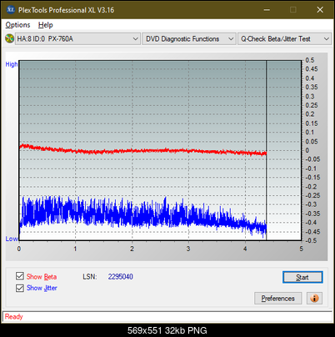Click the Start button
This screenshot has height=337, width=335.
[x=302, y=277]
